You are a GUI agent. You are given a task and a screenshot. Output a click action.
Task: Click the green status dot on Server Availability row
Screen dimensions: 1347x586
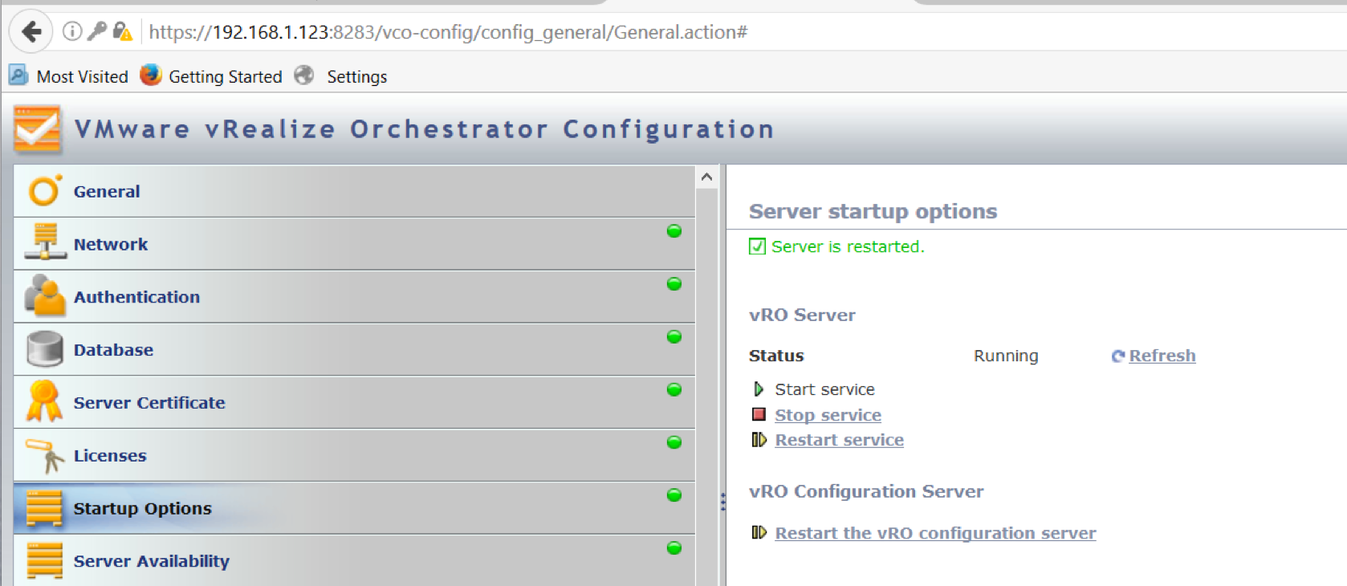pos(674,548)
